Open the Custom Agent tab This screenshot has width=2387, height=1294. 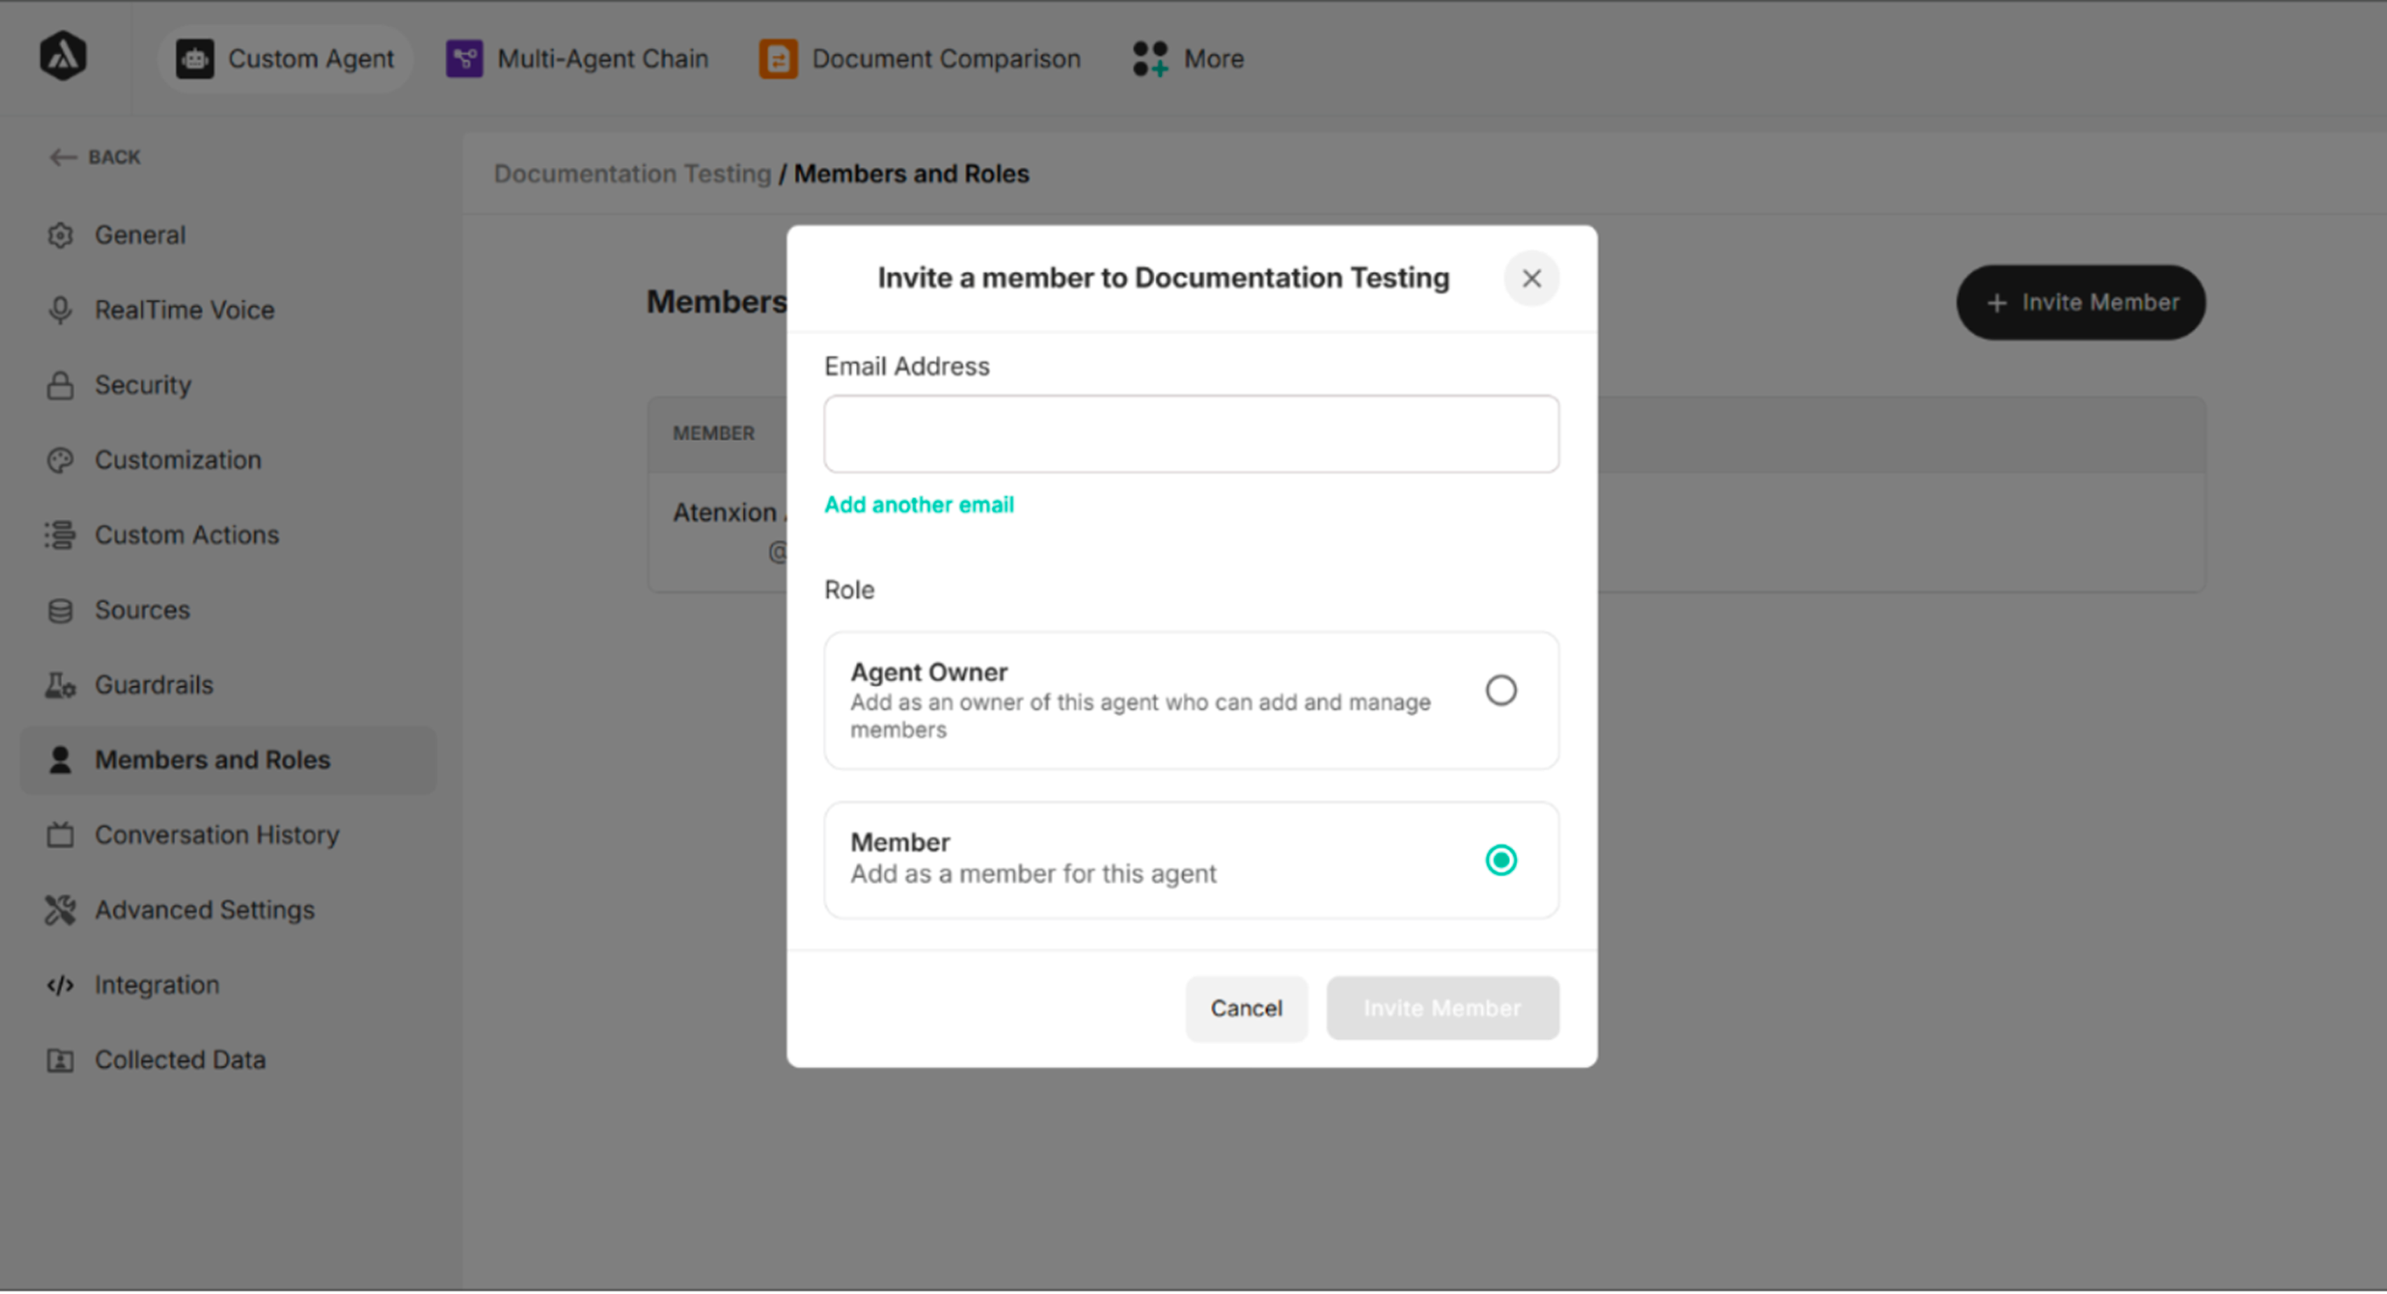click(285, 59)
